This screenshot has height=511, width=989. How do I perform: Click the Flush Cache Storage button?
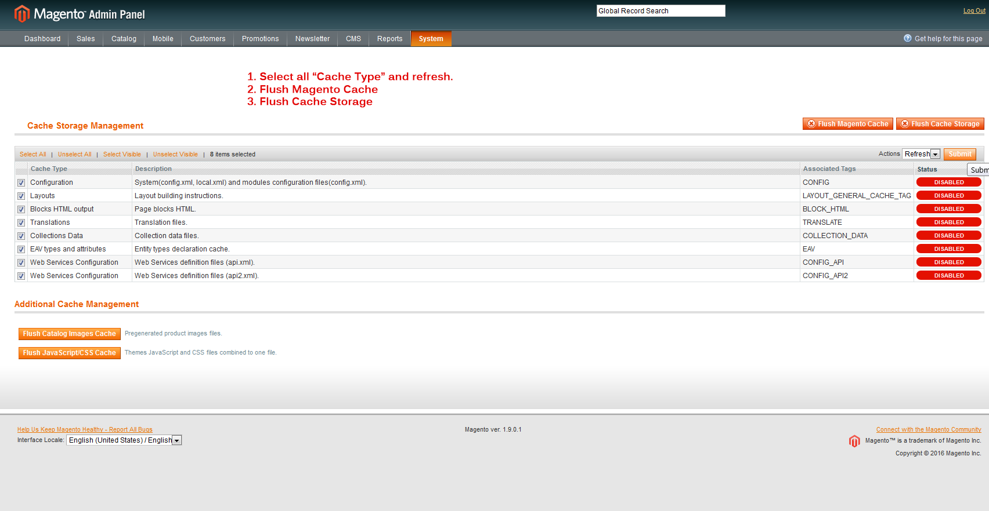(x=940, y=124)
